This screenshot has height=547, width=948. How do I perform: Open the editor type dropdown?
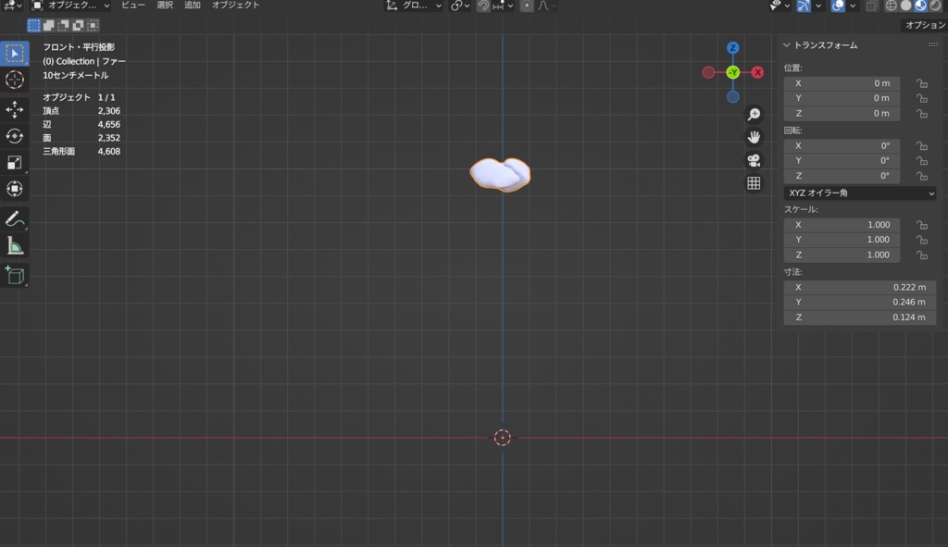tap(11, 6)
